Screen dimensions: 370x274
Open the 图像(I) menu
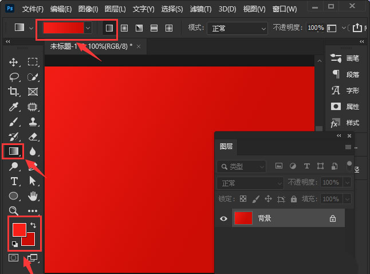pos(88,9)
